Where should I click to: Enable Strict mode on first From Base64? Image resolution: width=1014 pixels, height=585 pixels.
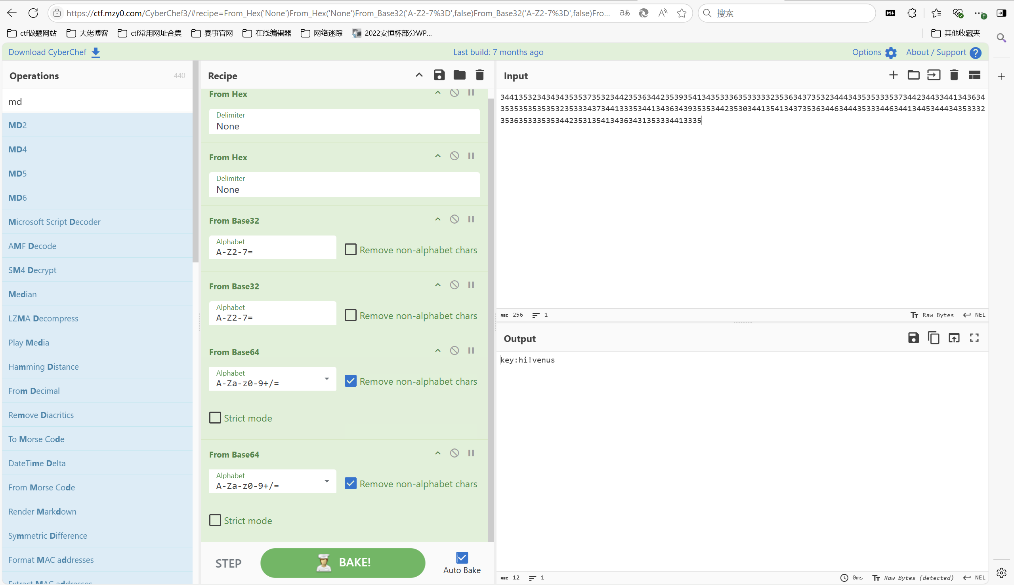[215, 418]
